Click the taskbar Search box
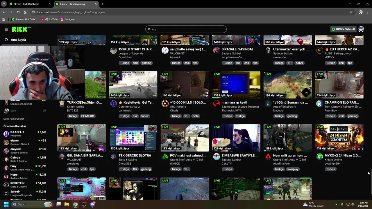Viewport: 372px width, 209px height. click(33, 204)
